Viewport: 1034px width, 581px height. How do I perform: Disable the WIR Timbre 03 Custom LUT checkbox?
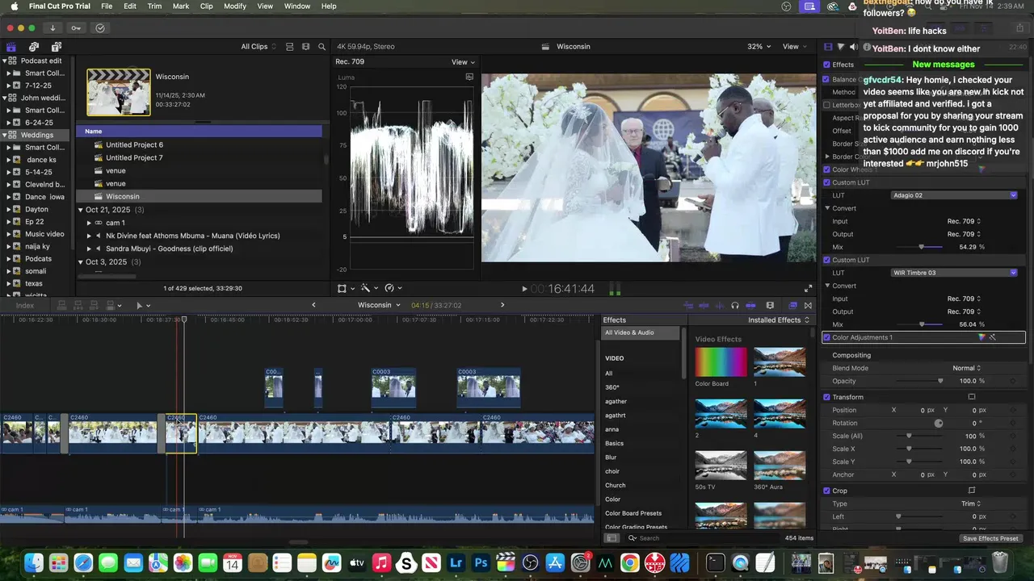(x=826, y=260)
